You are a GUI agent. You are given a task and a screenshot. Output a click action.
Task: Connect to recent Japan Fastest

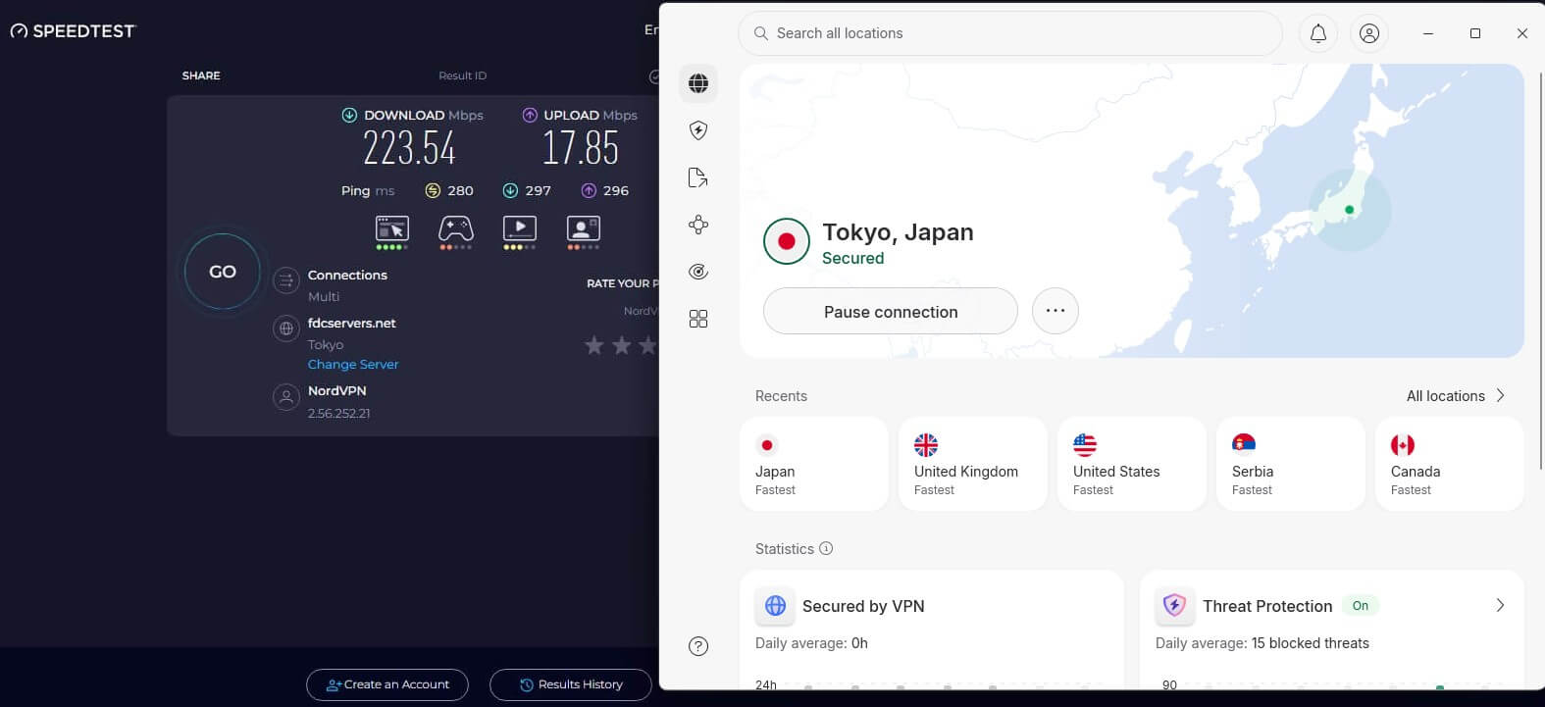[814, 464]
